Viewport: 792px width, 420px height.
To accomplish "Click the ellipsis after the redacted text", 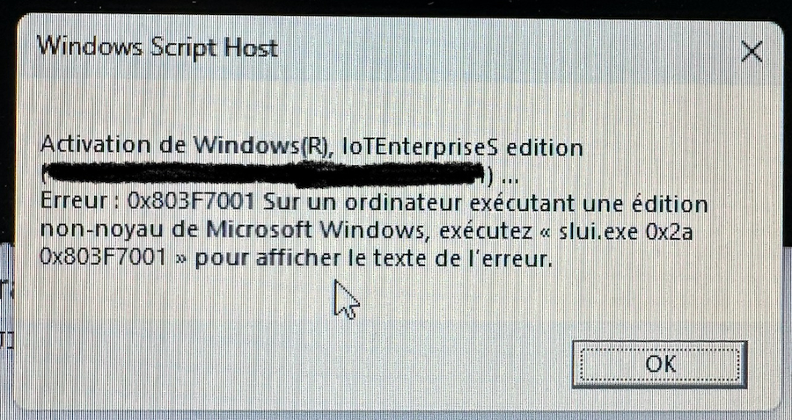I will tap(510, 180).
